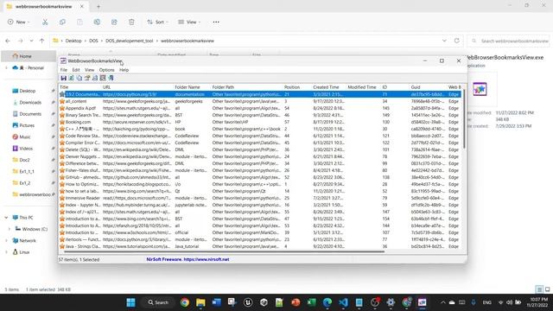Select the Appendix A.pdf bookmark row
The image size is (553, 311).
pyautogui.click(x=259, y=108)
